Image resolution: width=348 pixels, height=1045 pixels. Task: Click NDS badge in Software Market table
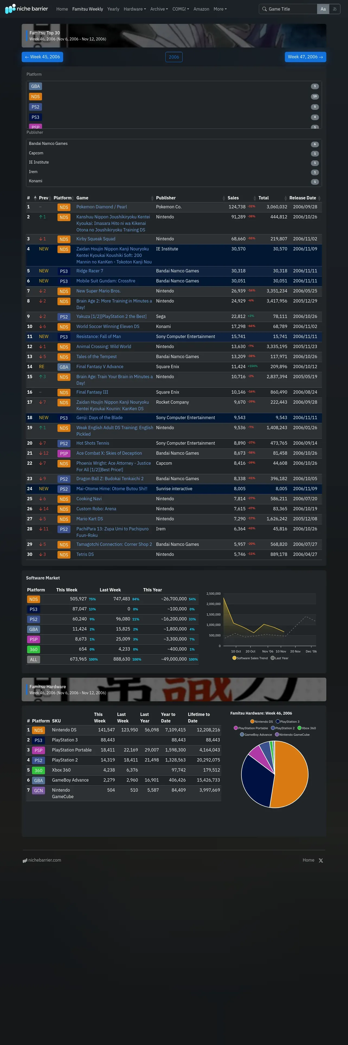pos(34,600)
